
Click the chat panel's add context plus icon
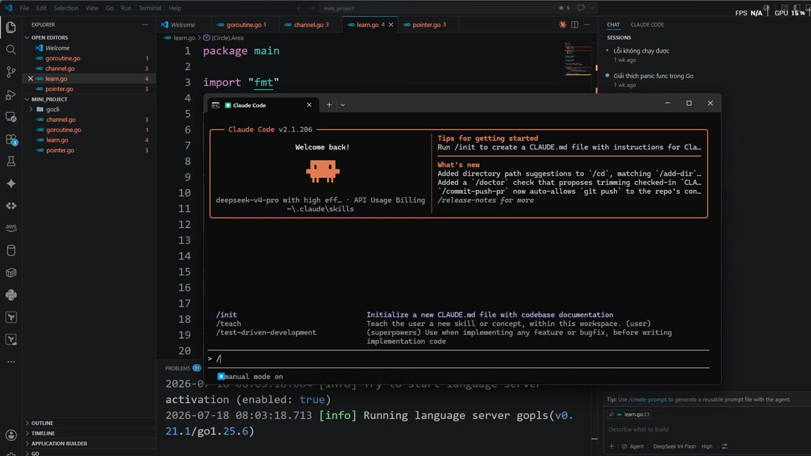612,446
